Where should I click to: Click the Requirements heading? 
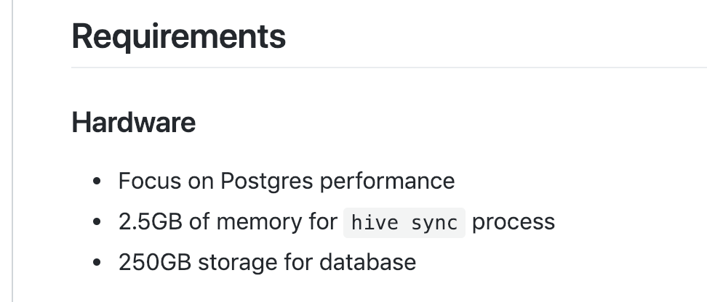coord(178,36)
